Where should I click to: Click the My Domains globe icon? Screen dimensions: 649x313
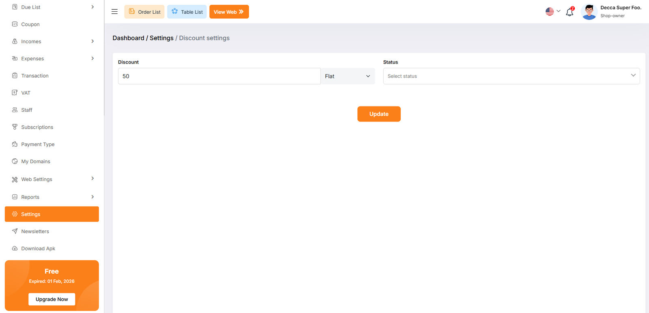(x=15, y=162)
